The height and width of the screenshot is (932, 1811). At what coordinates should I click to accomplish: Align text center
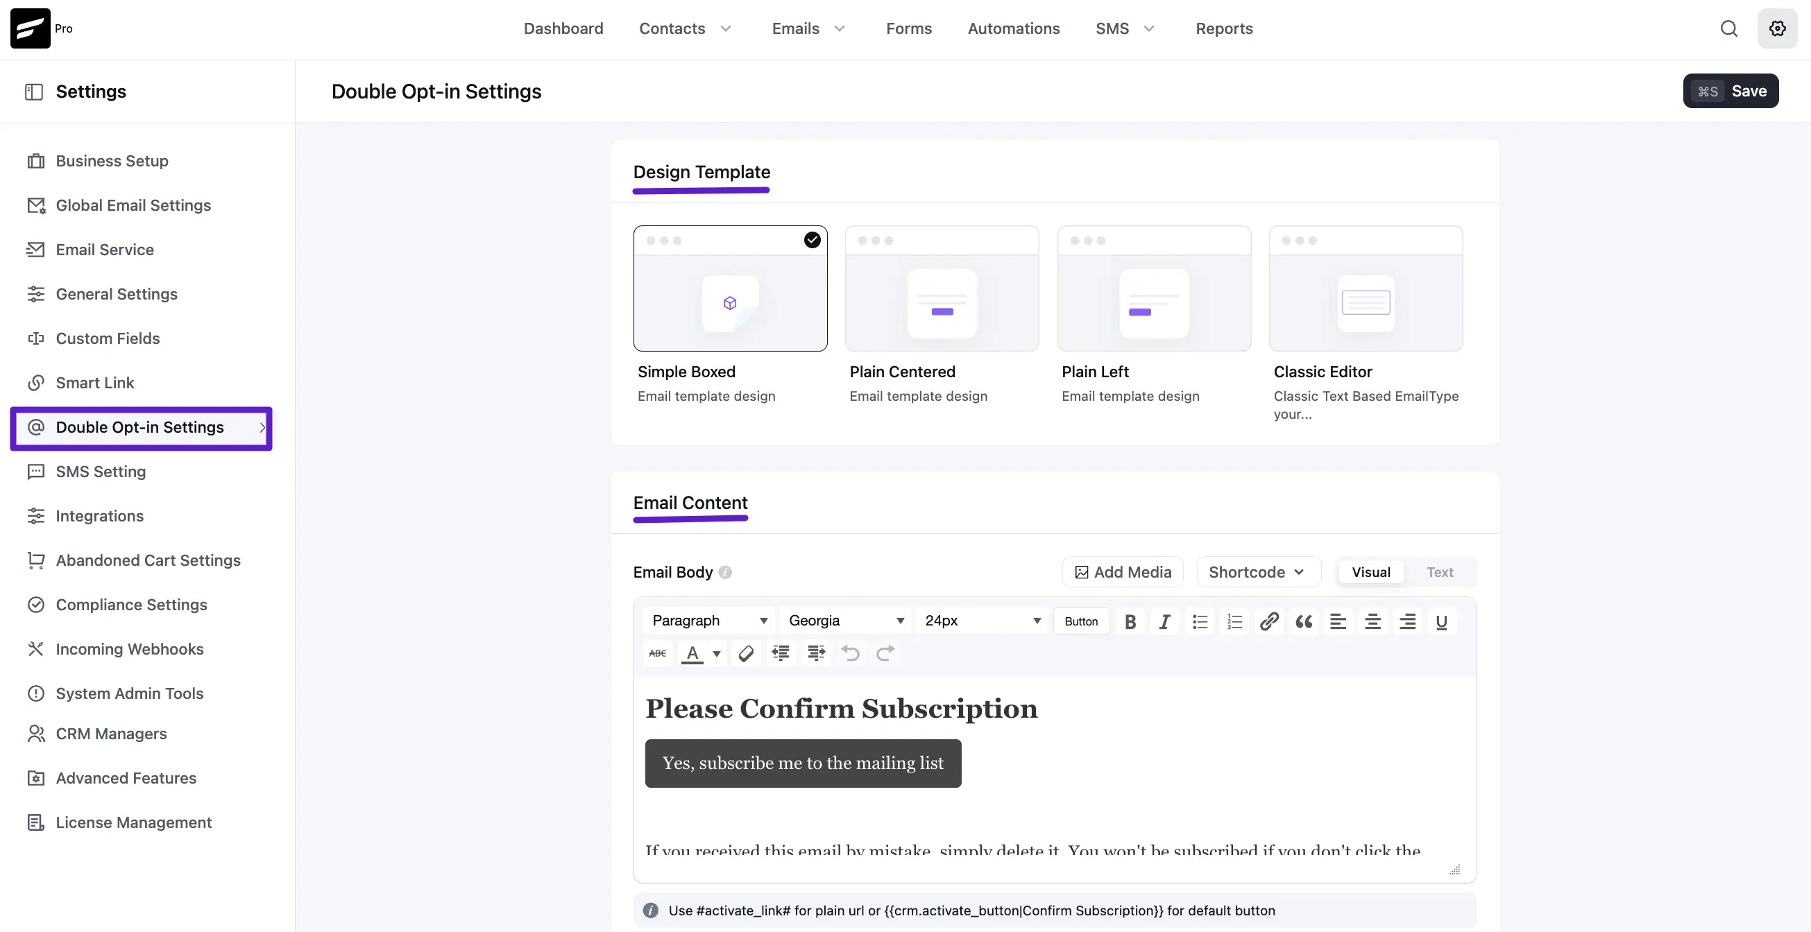[x=1372, y=621]
